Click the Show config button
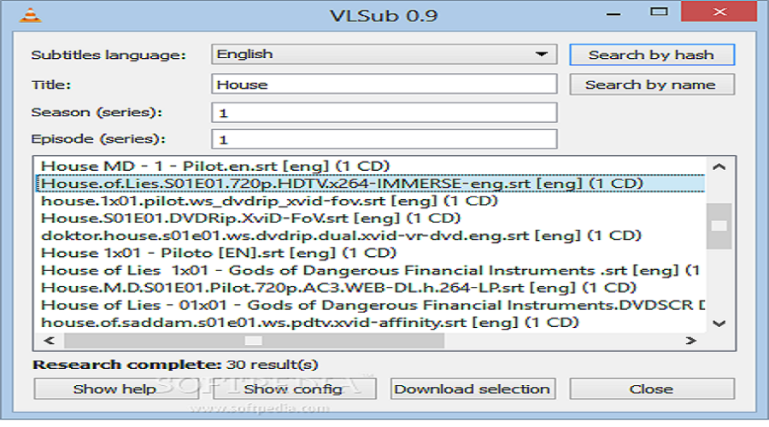The width and height of the screenshot is (769, 427). point(294,389)
